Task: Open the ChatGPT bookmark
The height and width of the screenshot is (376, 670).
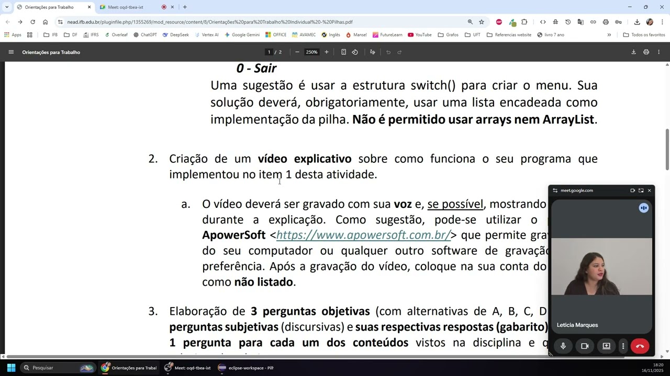Action: 145,35
